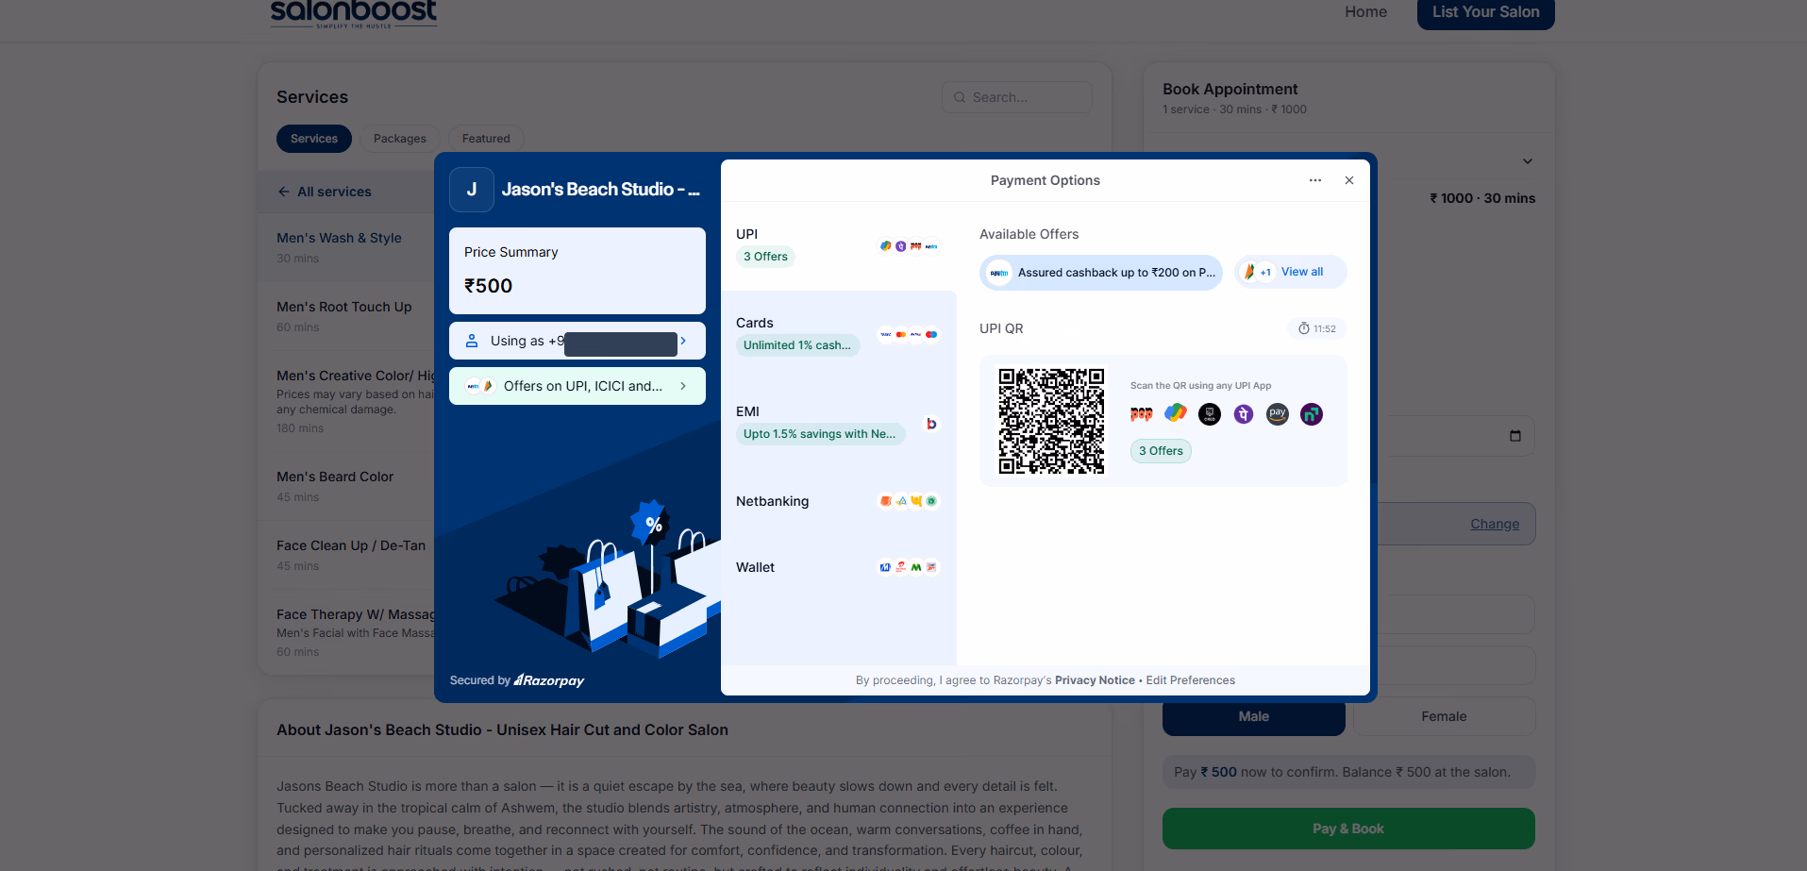The height and width of the screenshot is (871, 1807).
Task: Expand 'Offers on UPI, ICICI and...' row
Action: point(577,386)
